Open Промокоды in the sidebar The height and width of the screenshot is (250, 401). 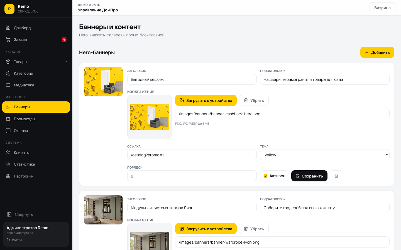[x=36, y=119]
